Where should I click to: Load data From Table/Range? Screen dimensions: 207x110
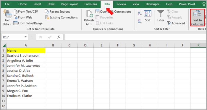28,23
